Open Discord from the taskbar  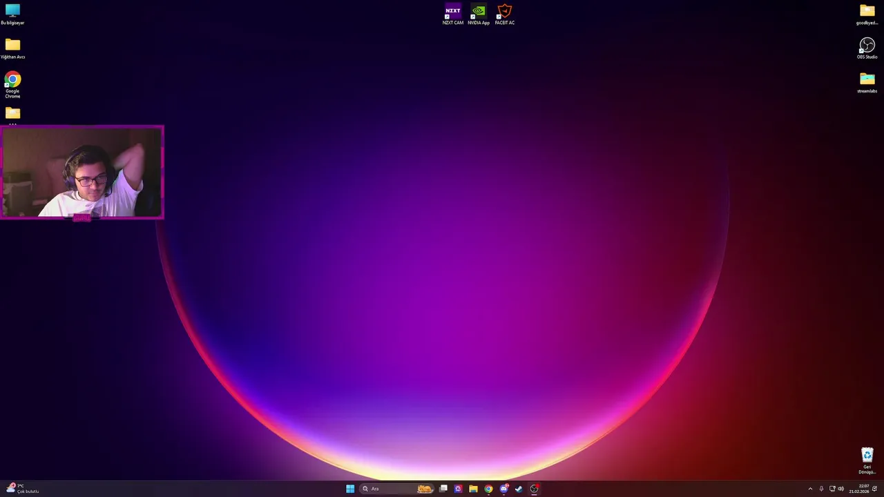tap(504, 489)
